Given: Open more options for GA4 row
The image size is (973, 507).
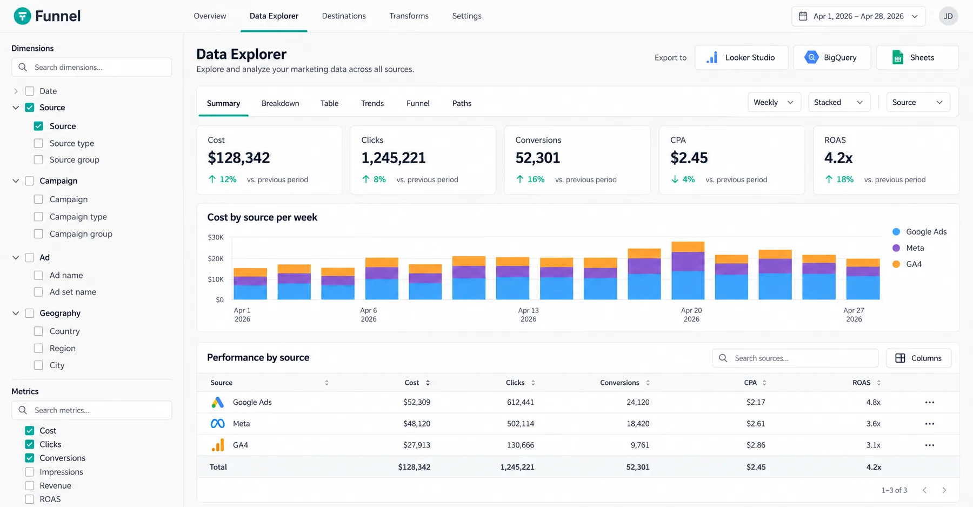Looking at the screenshot, I should tap(929, 445).
